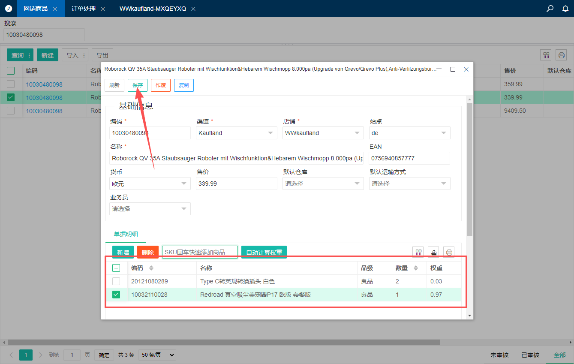
Task: Check the box for item 20121080289
Action: [x=116, y=281]
